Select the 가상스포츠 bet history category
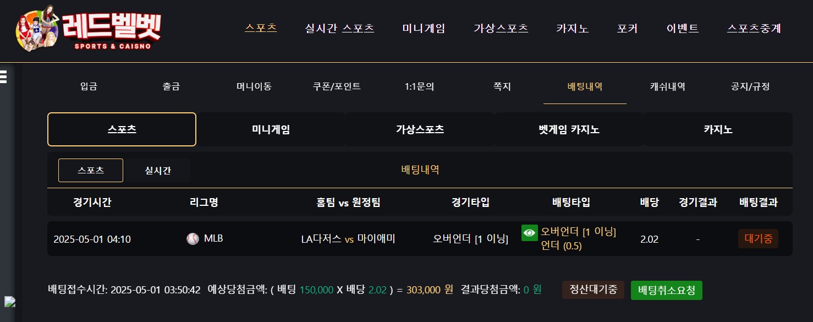 pyautogui.click(x=420, y=130)
